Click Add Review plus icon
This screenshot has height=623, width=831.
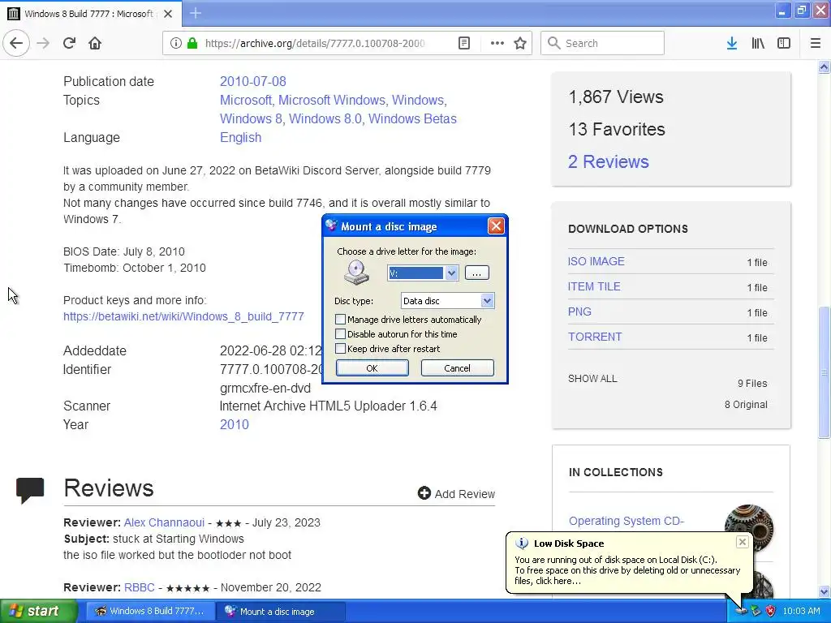424,493
